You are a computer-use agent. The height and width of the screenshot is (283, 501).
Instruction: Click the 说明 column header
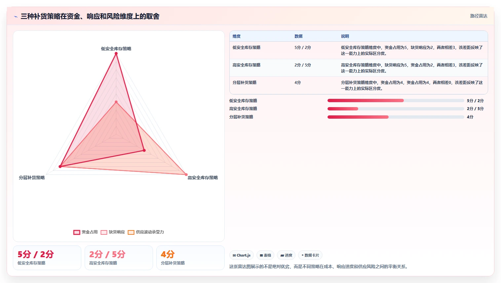[345, 36]
